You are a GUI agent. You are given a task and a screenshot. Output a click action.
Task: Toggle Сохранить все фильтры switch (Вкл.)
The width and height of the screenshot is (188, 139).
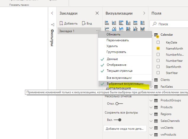click(x=118, y=120)
